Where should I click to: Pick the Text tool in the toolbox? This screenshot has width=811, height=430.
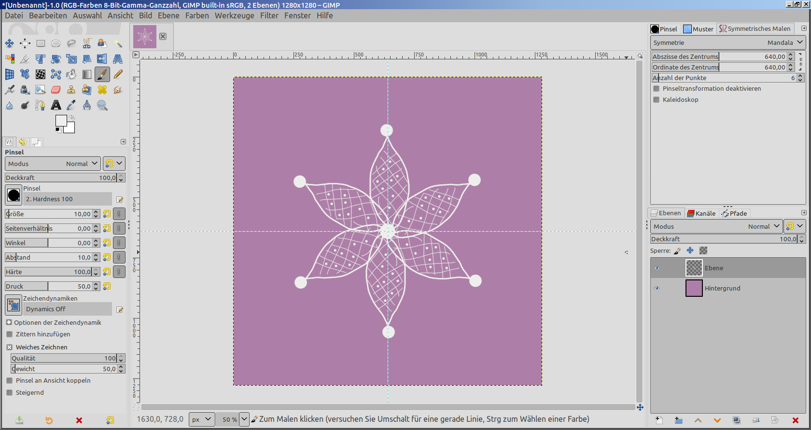56,105
